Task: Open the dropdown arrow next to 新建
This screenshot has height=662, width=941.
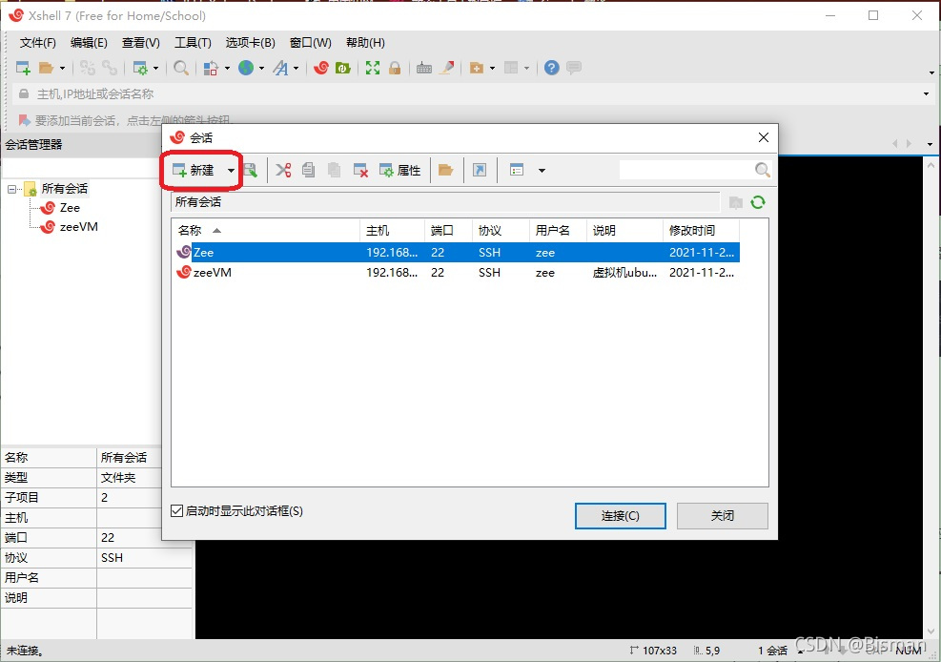Action: pyautogui.click(x=231, y=171)
